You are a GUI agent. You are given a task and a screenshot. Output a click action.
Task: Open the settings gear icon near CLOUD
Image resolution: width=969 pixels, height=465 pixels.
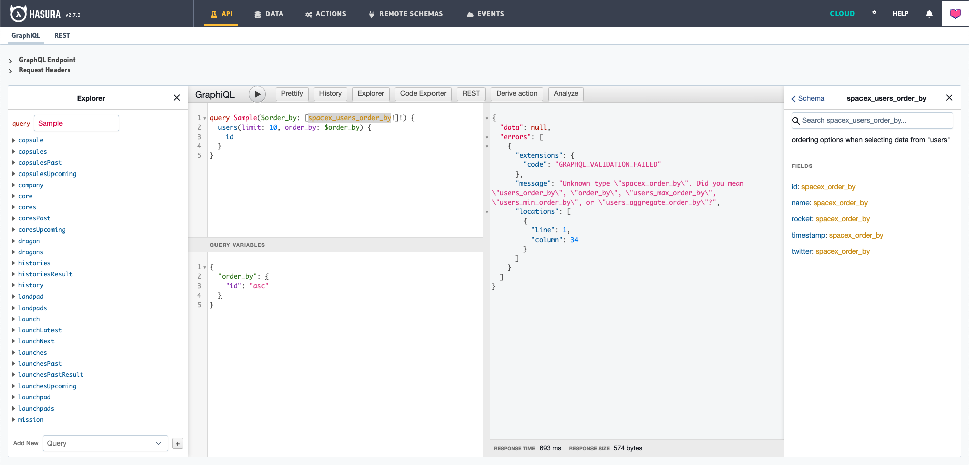pos(874,13)
